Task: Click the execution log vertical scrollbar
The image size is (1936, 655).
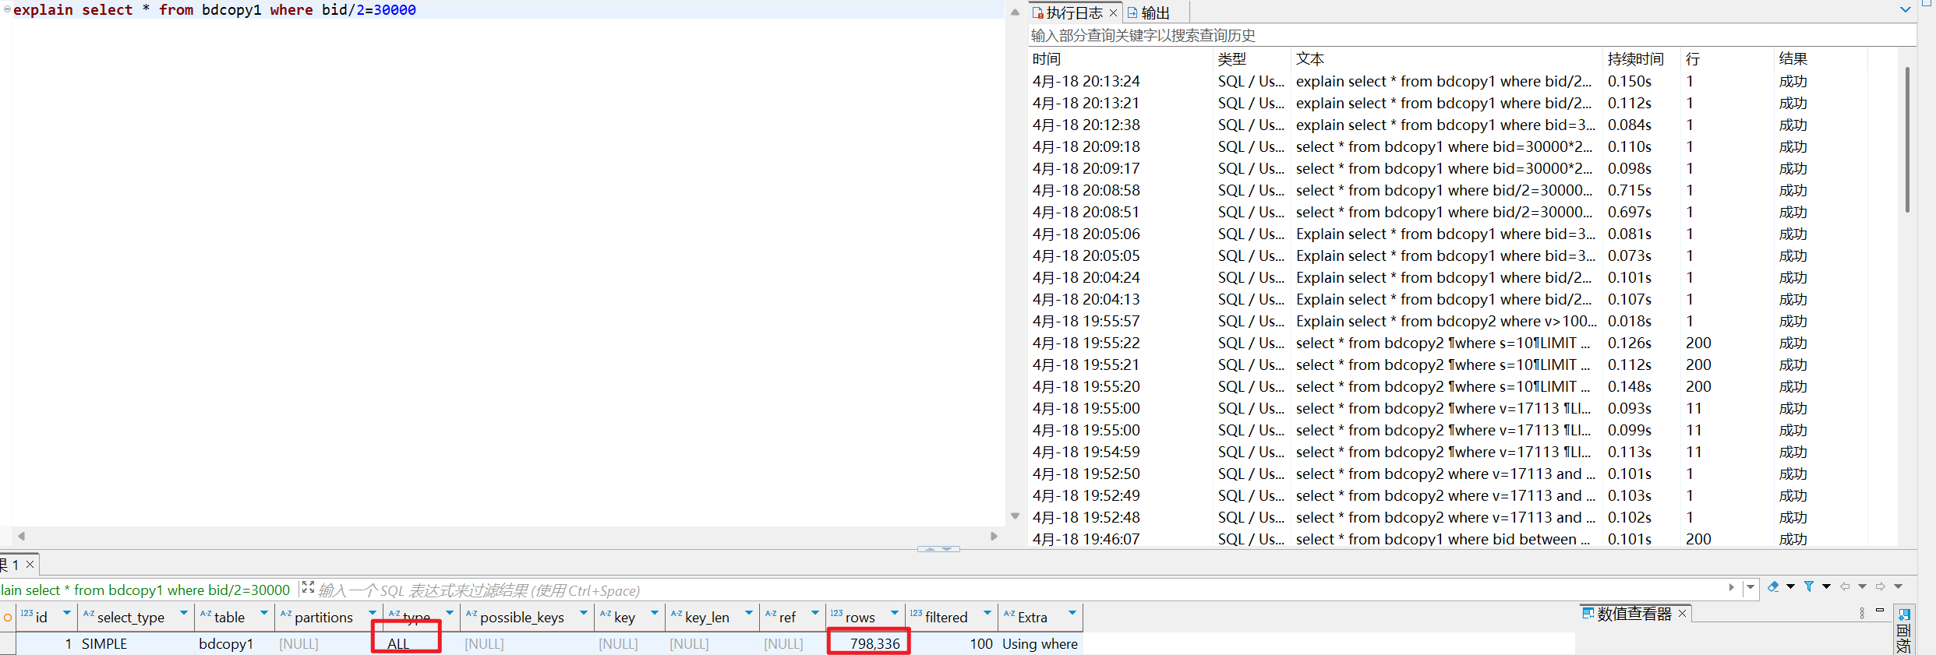Action: tap(1907, 140)
